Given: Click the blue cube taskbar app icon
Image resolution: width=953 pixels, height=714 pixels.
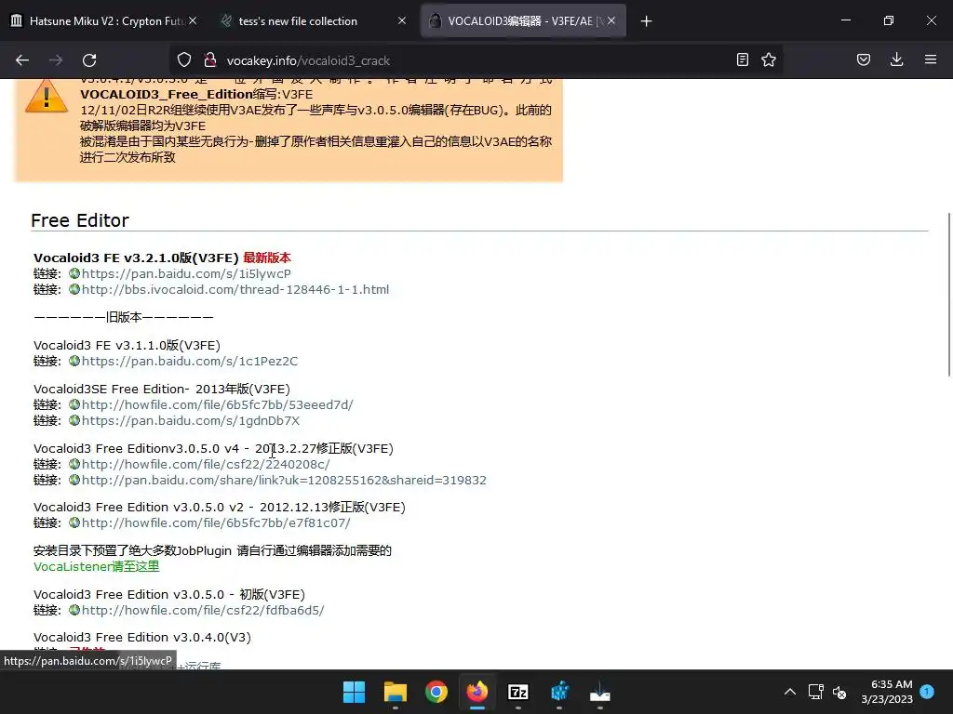Looking at the screenshot, I should [559, 692].
